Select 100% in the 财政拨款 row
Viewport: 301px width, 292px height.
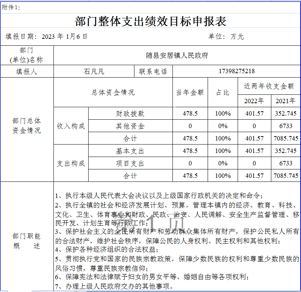click(223, 113)
